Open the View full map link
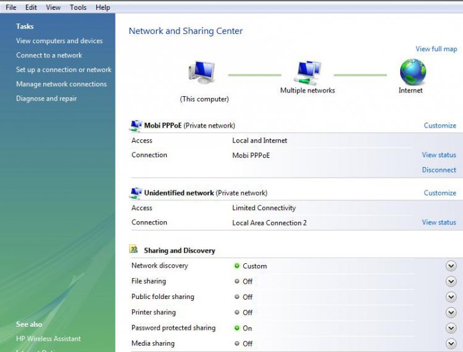 pos(436,49)
